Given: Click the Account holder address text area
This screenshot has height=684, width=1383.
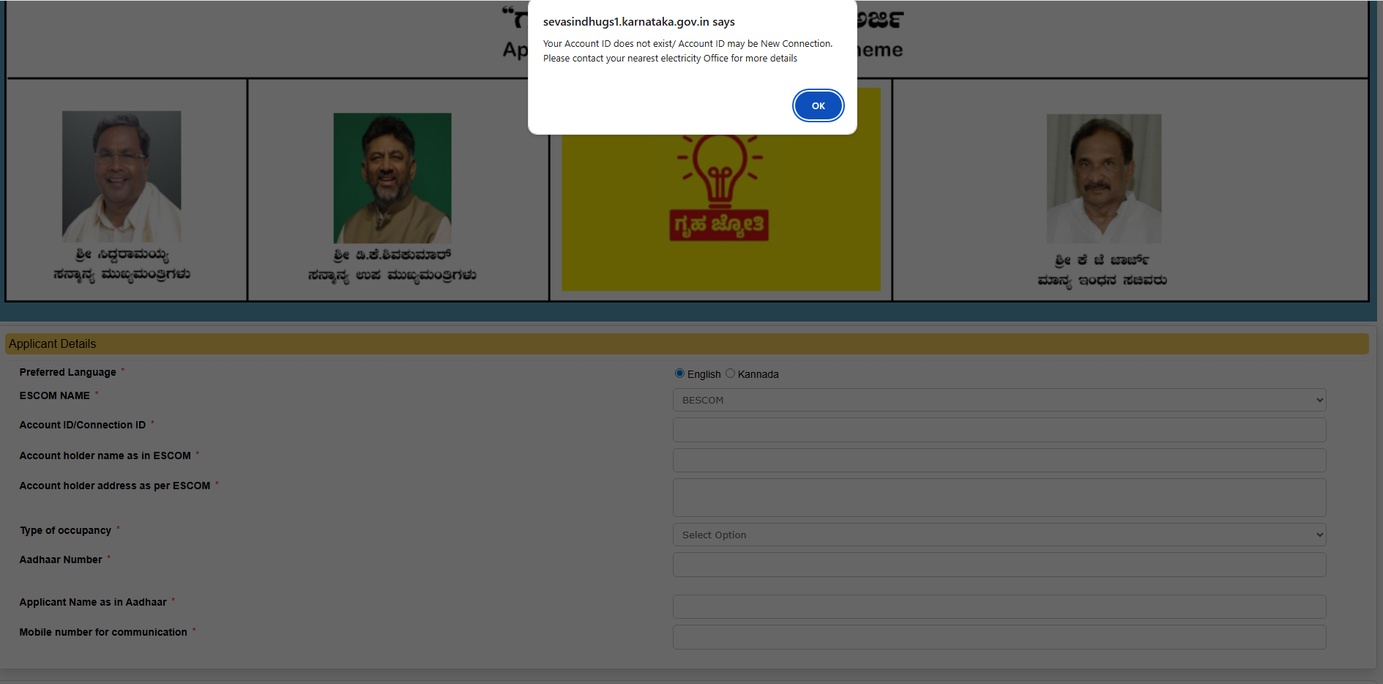Looking at the screenshot, I should pyautogui.click(x=999, y=498).
